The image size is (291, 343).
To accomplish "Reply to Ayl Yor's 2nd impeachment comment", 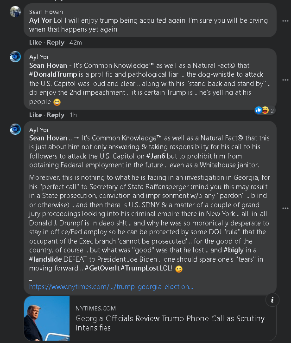I will coord(56,115).
